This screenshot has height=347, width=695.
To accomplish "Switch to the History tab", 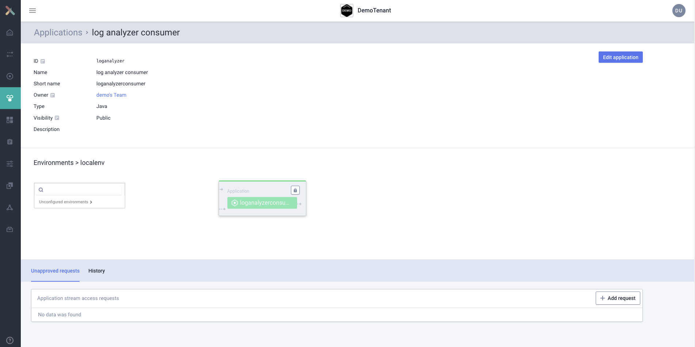I will [x=96, y=271].
